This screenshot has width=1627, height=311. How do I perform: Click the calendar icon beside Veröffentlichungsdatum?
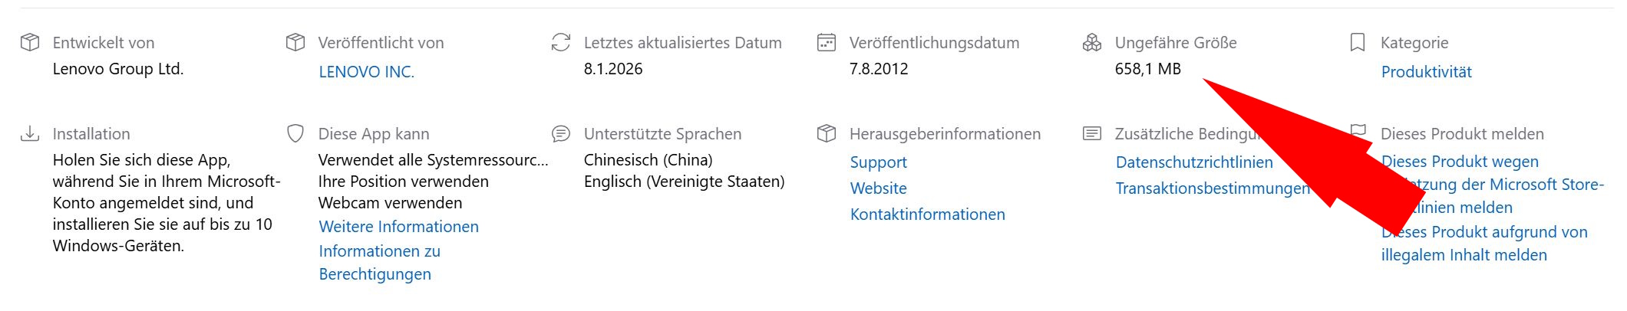pos(826,42)
